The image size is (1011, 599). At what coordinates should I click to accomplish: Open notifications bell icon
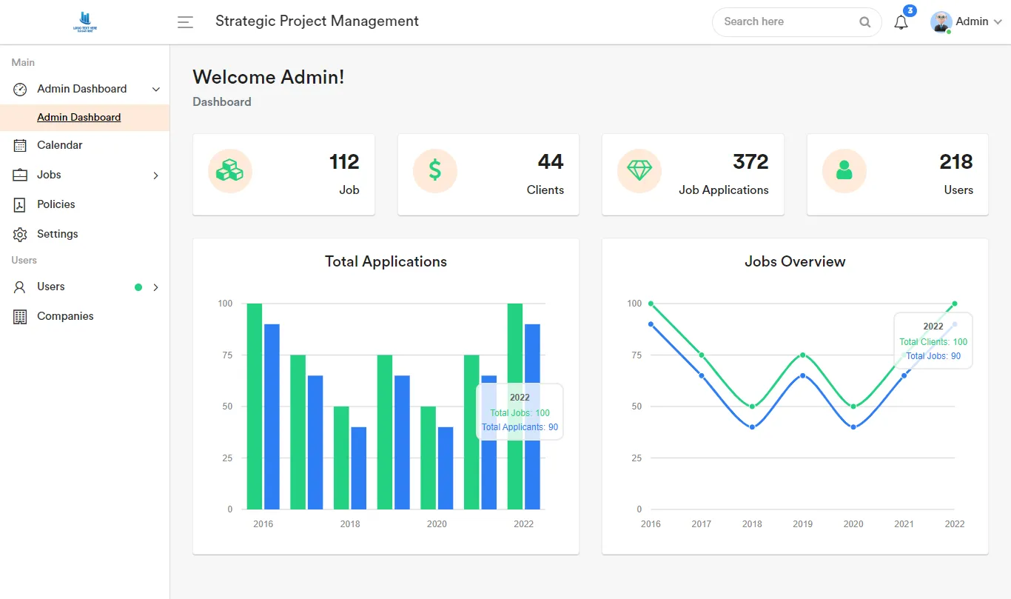point(901,22)
